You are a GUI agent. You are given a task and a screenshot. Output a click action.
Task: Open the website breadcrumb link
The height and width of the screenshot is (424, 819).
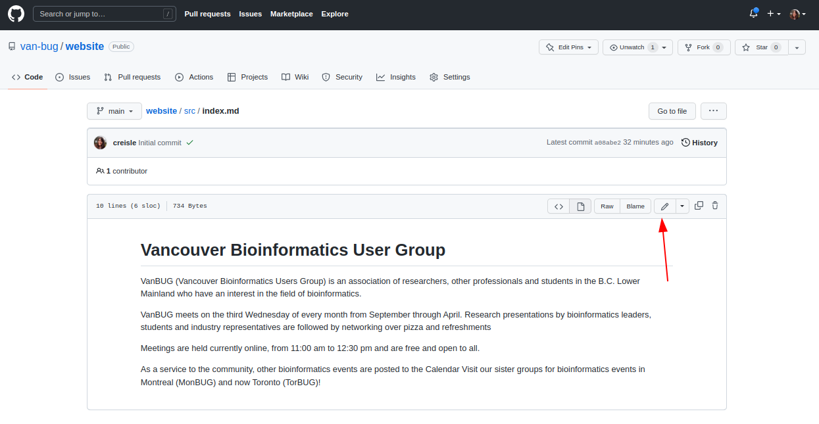(161, 111)
